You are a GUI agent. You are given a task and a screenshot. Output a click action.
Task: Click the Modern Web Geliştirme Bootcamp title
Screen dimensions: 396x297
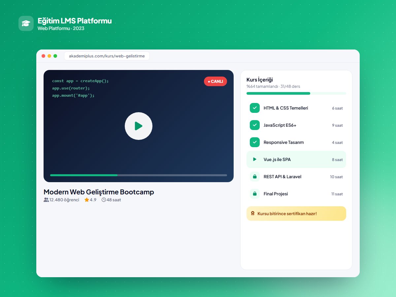[x=99, y=192]
